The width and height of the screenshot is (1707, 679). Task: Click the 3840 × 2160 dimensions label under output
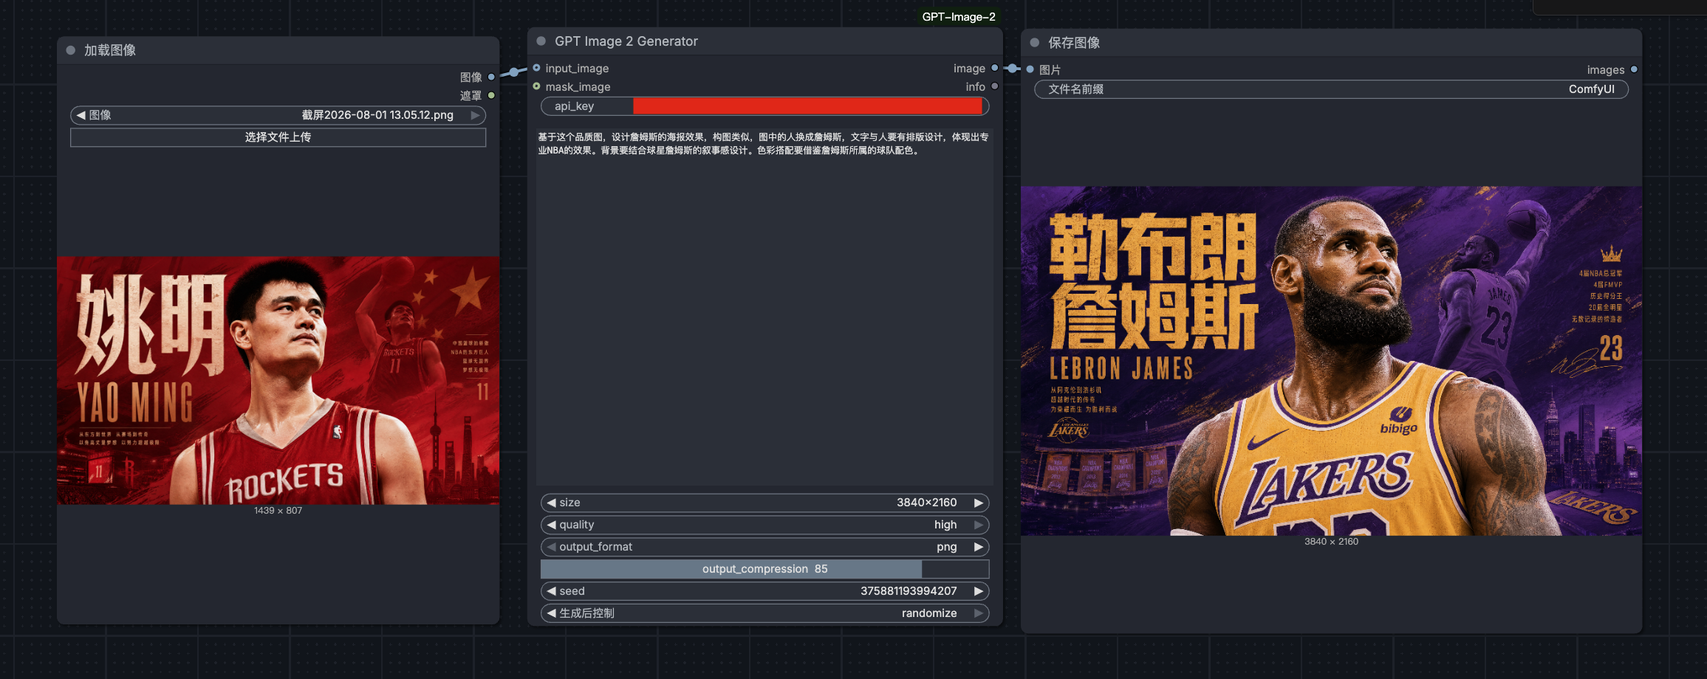point(1331,542)
